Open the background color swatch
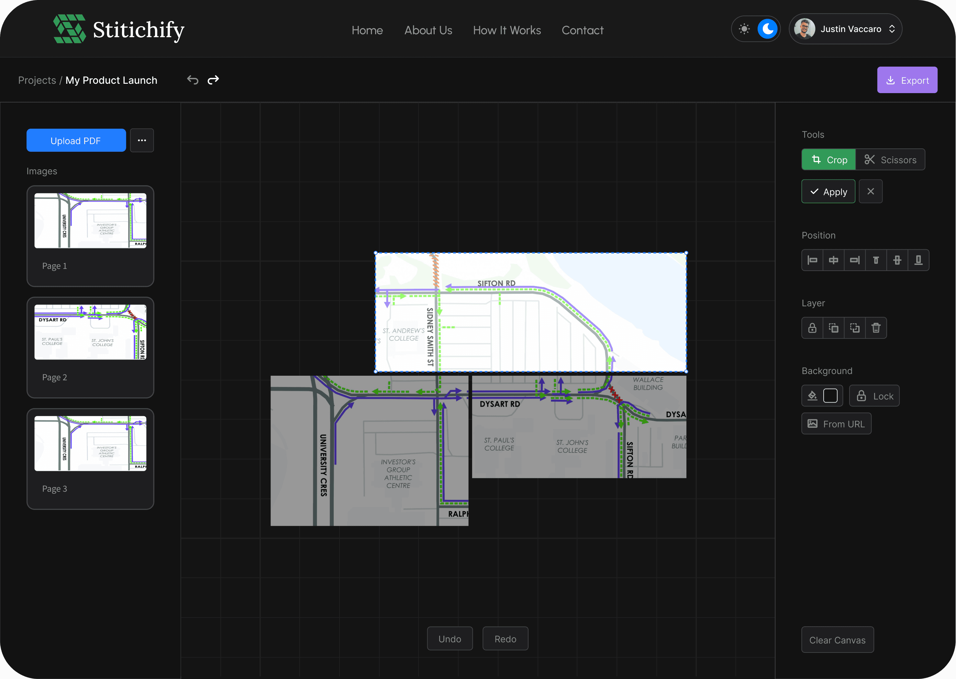The image size is (956, 679). point(830,395)
